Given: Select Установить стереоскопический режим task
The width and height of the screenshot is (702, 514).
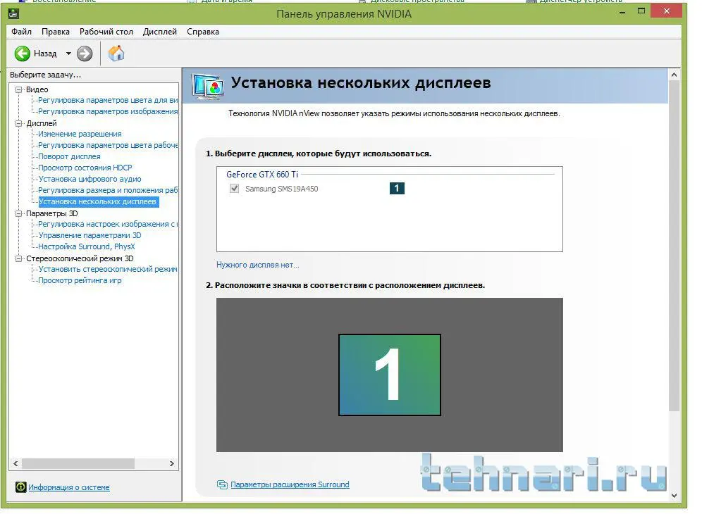Looking at the screenshot, I should 108,269.
